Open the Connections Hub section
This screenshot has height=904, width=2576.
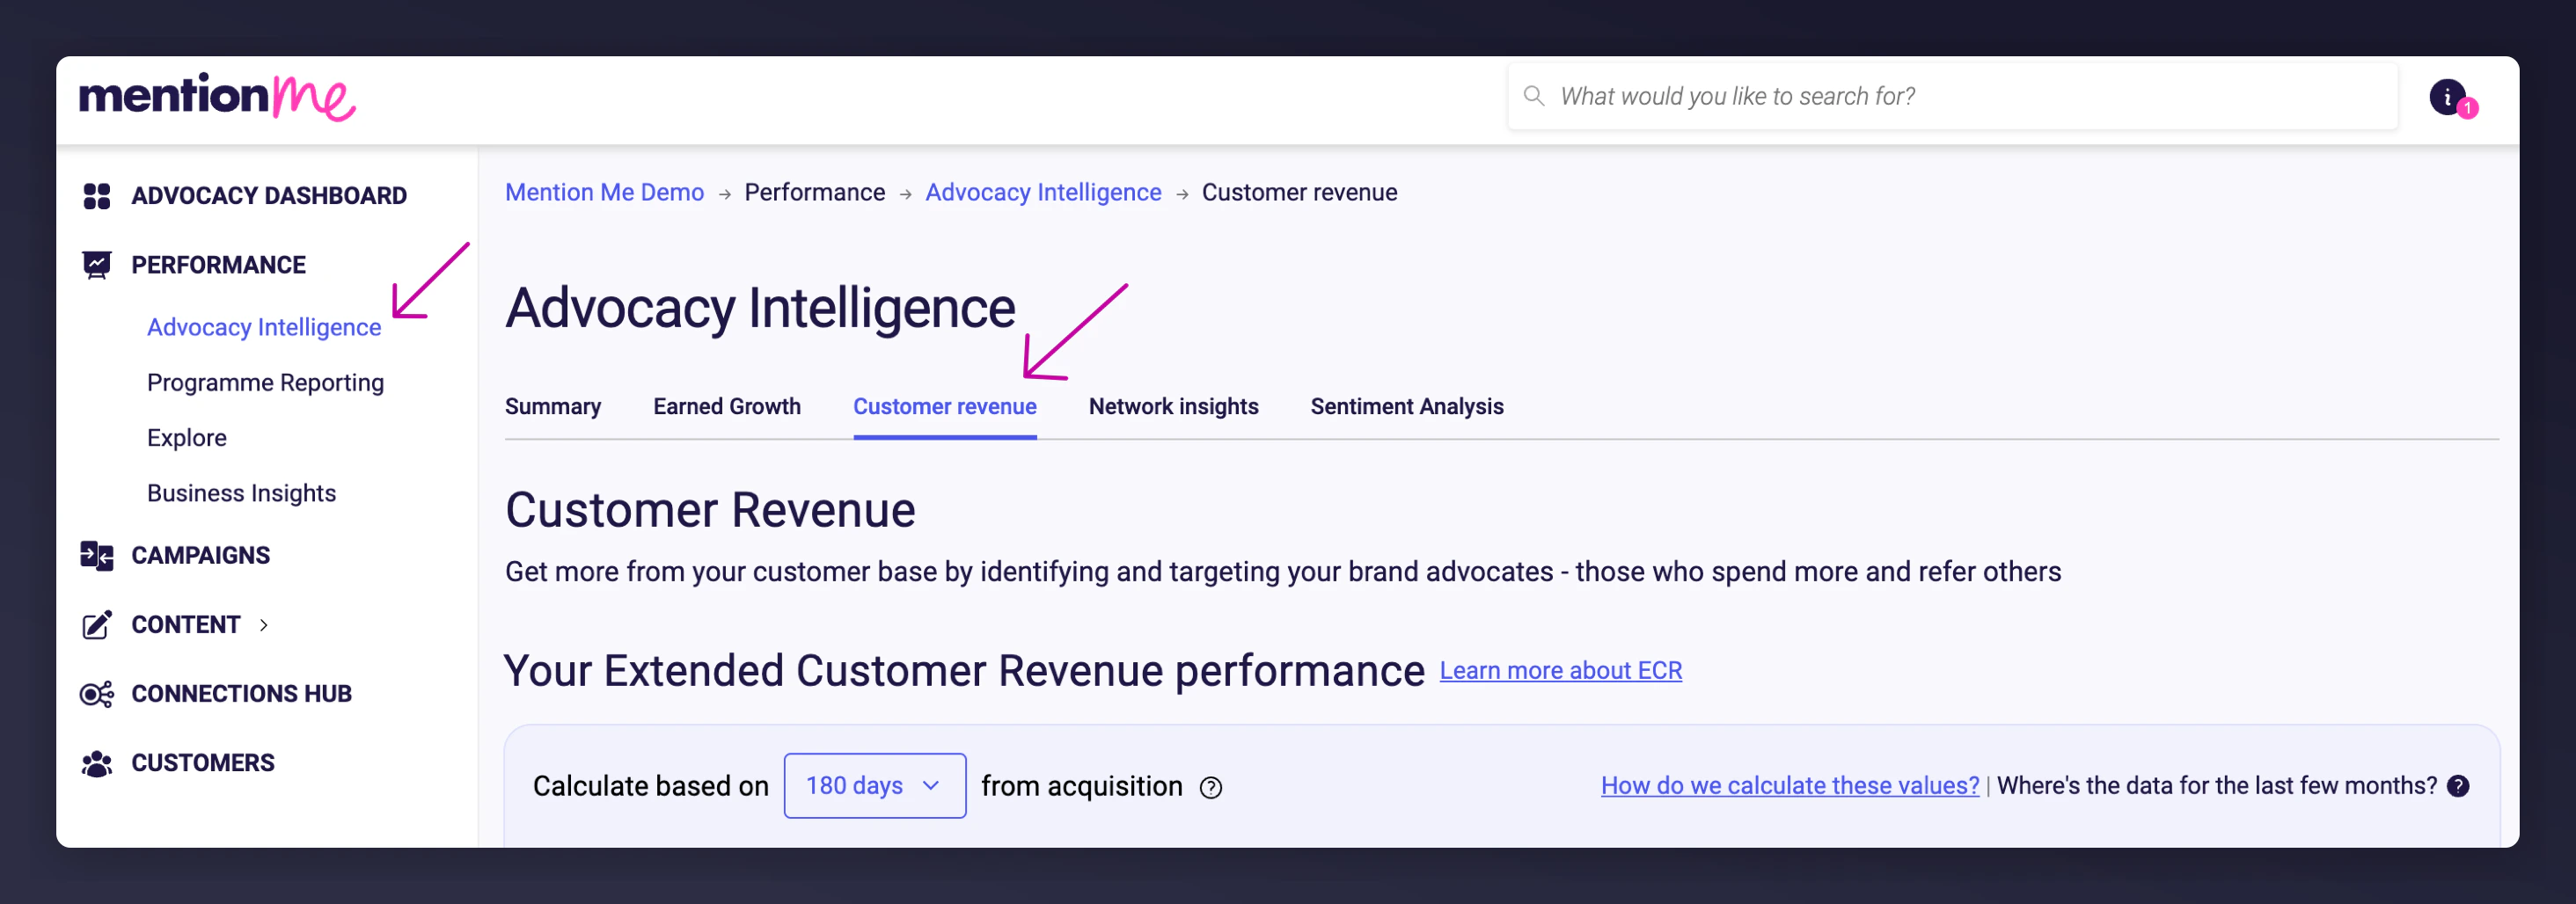point(242,694)
